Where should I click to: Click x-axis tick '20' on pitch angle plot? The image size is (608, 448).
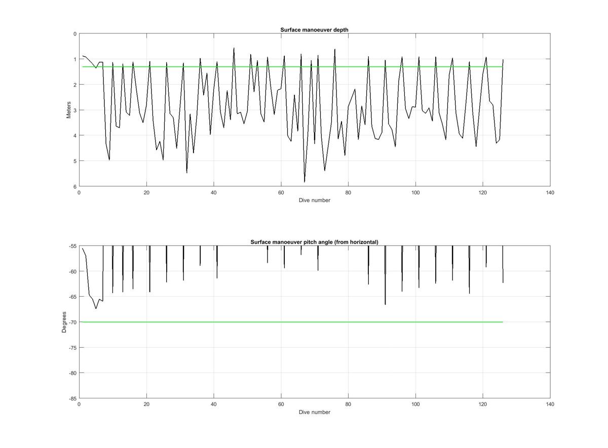click(146, 404)
